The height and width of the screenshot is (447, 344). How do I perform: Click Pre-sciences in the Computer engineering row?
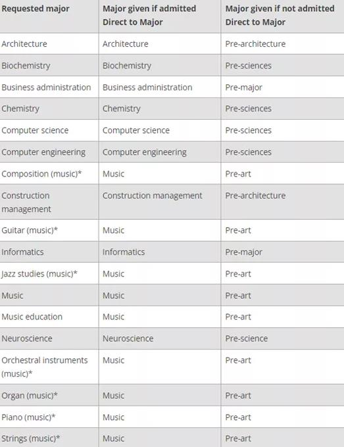tap(249, 152)
